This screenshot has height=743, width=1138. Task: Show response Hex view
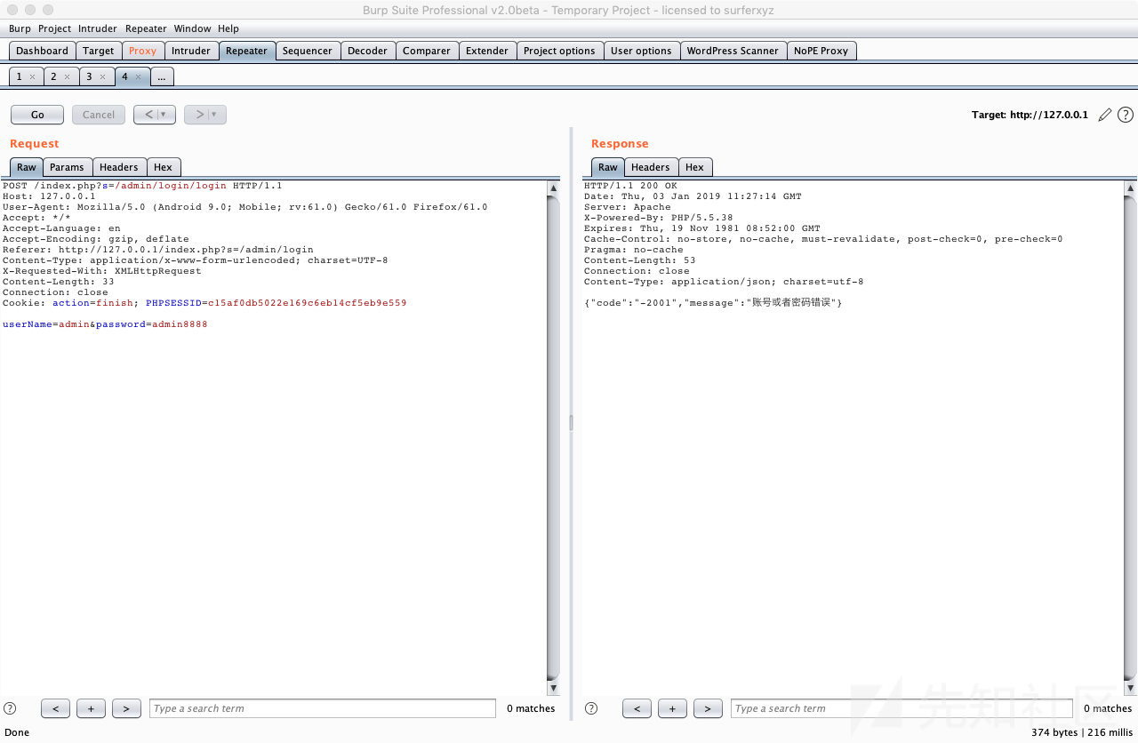[x=694, y=167]
